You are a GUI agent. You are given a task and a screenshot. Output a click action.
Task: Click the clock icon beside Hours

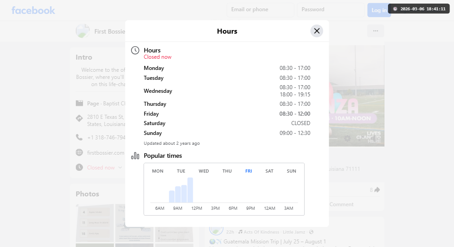pos(135,50)
